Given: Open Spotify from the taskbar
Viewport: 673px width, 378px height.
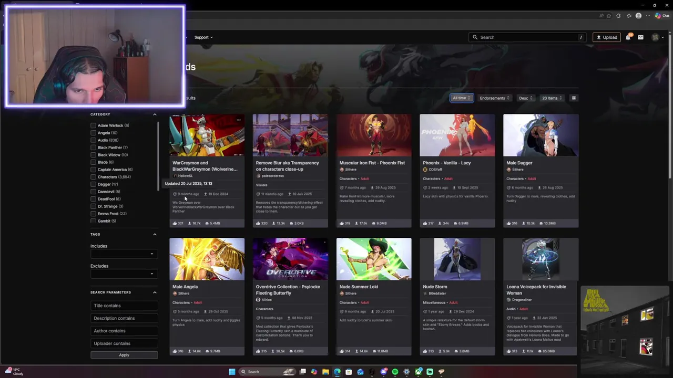Looking at the screenshot, I should coord(395,372).
